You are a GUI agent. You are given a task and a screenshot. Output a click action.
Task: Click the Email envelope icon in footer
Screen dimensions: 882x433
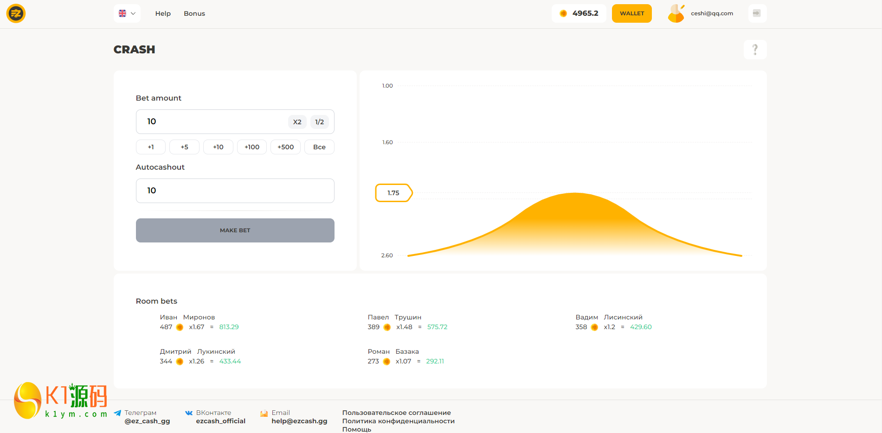click(x=264, y=414)
